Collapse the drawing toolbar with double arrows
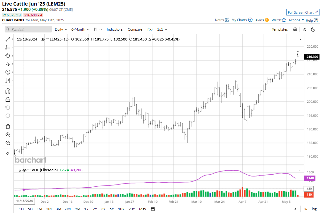 click(x=8, y=153)
